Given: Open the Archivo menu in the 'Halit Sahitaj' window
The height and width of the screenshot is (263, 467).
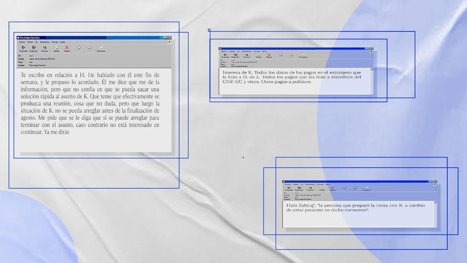Looking at the screenshot, I should click(288, 184).
